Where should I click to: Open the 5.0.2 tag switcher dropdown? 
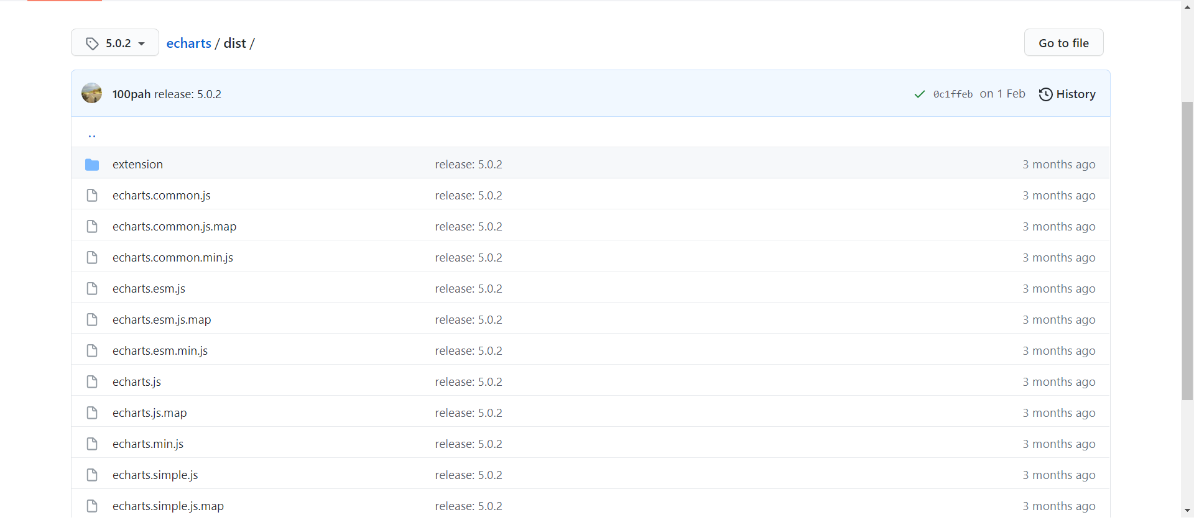115,43
